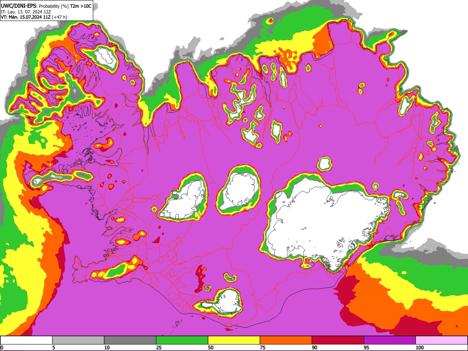Click the 'VT: Mán. 15.07.2024 11Z' line
The width and height of the screenshot is (468, 351).
point(26,17)
